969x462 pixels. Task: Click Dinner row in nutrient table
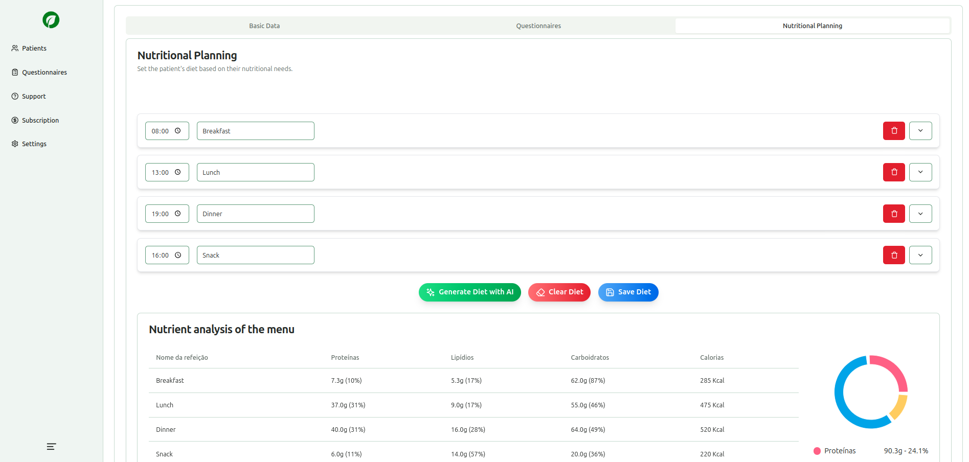(x=474, y=430)
